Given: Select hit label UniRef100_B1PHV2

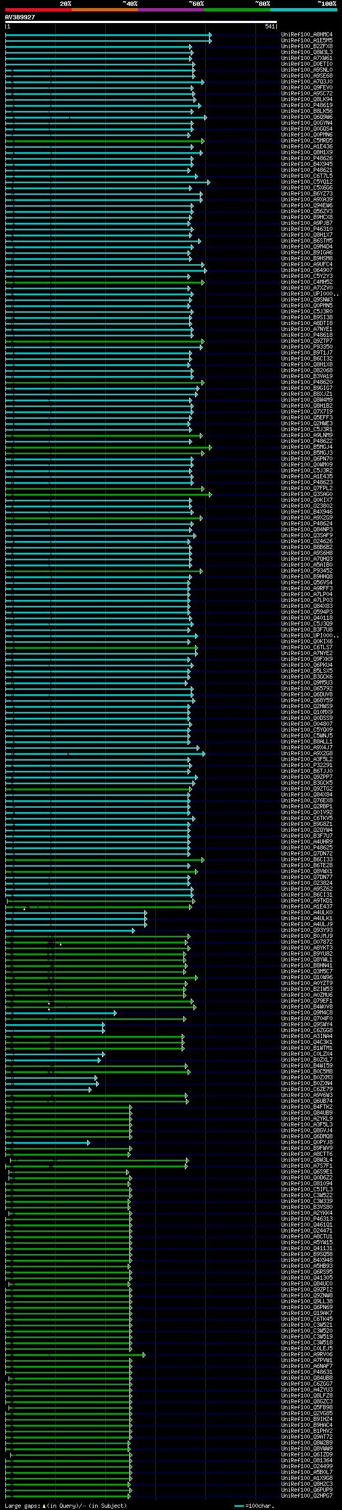Looking at the screenshot, I should (x=307, y=1431).
